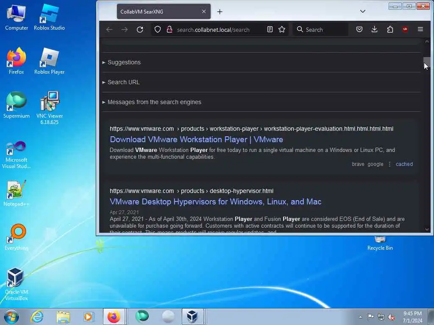The image size is (434, 325).
Task: Open the muted volume tray icon
Action: [x=391, y=317]
